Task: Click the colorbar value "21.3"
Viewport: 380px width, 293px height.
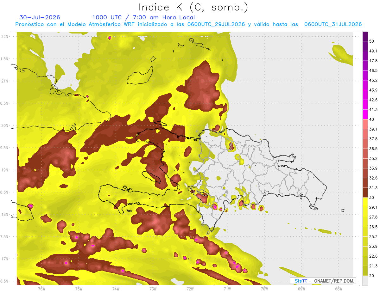Action: [x=373, y=266]
